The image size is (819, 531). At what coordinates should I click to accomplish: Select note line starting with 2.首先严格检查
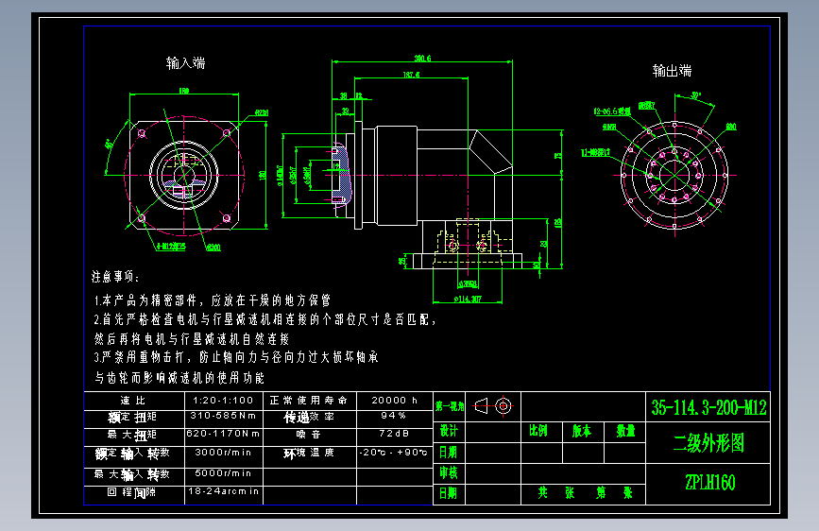point(264,319)
